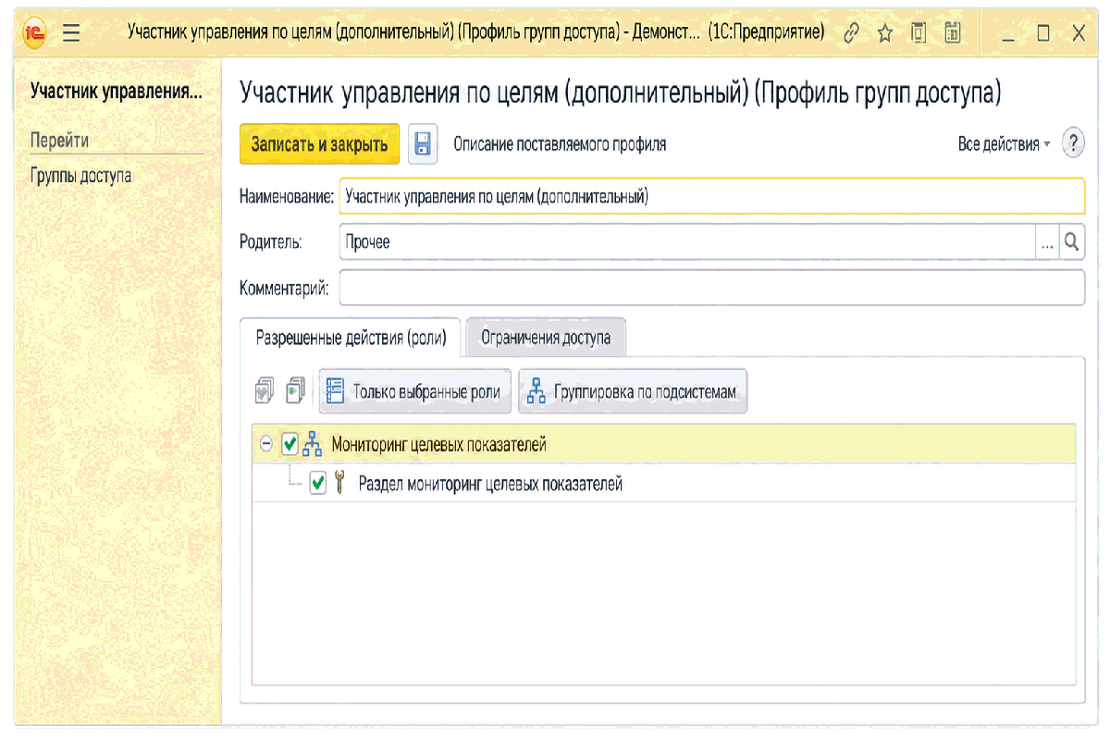
Task: Open selection ellipsis in Родитель field
Action: [1047, 242]
